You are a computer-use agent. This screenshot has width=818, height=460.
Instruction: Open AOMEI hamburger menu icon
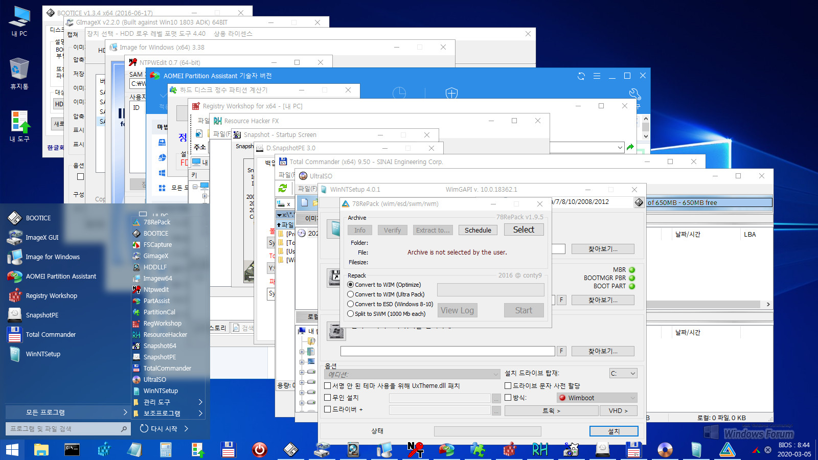coord(597,76)
